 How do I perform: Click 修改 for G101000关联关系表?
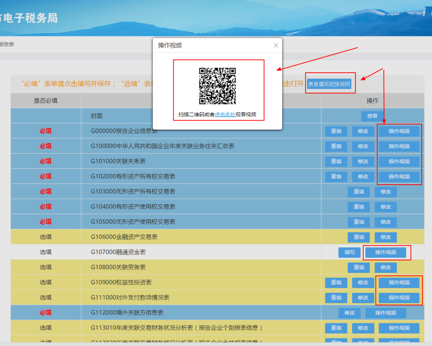coord(363,161)
